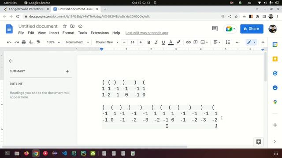Open the Help menu
The height and width of the screenshot is (158, 282).
(x=116, y=33)
